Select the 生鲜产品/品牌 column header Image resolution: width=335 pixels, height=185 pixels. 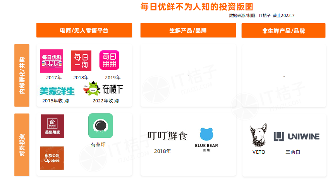[x=188, y=30]
